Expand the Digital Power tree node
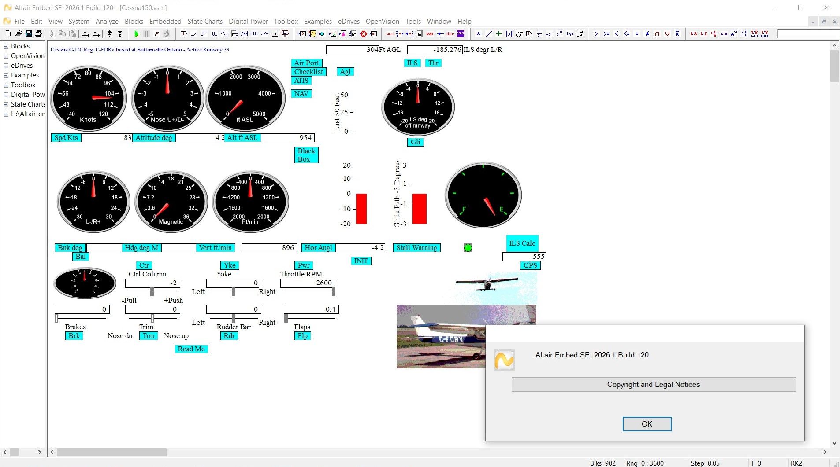The height and width of the screenshot is (467, 840). 6,95
